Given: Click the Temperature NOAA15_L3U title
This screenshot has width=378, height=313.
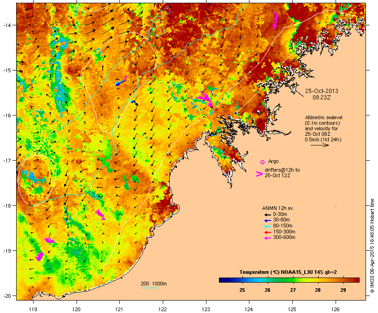Looking at the screenshot, I should (288, 272).
